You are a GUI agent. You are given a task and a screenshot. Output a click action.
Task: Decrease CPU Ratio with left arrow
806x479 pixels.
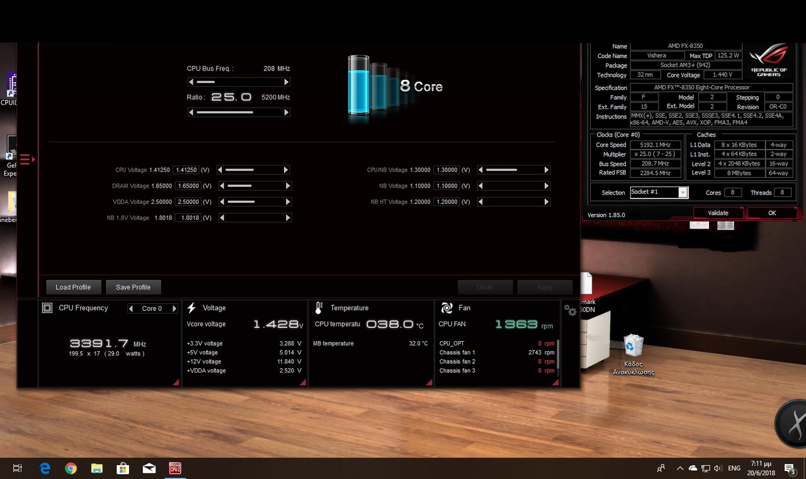tap(191, 113)
